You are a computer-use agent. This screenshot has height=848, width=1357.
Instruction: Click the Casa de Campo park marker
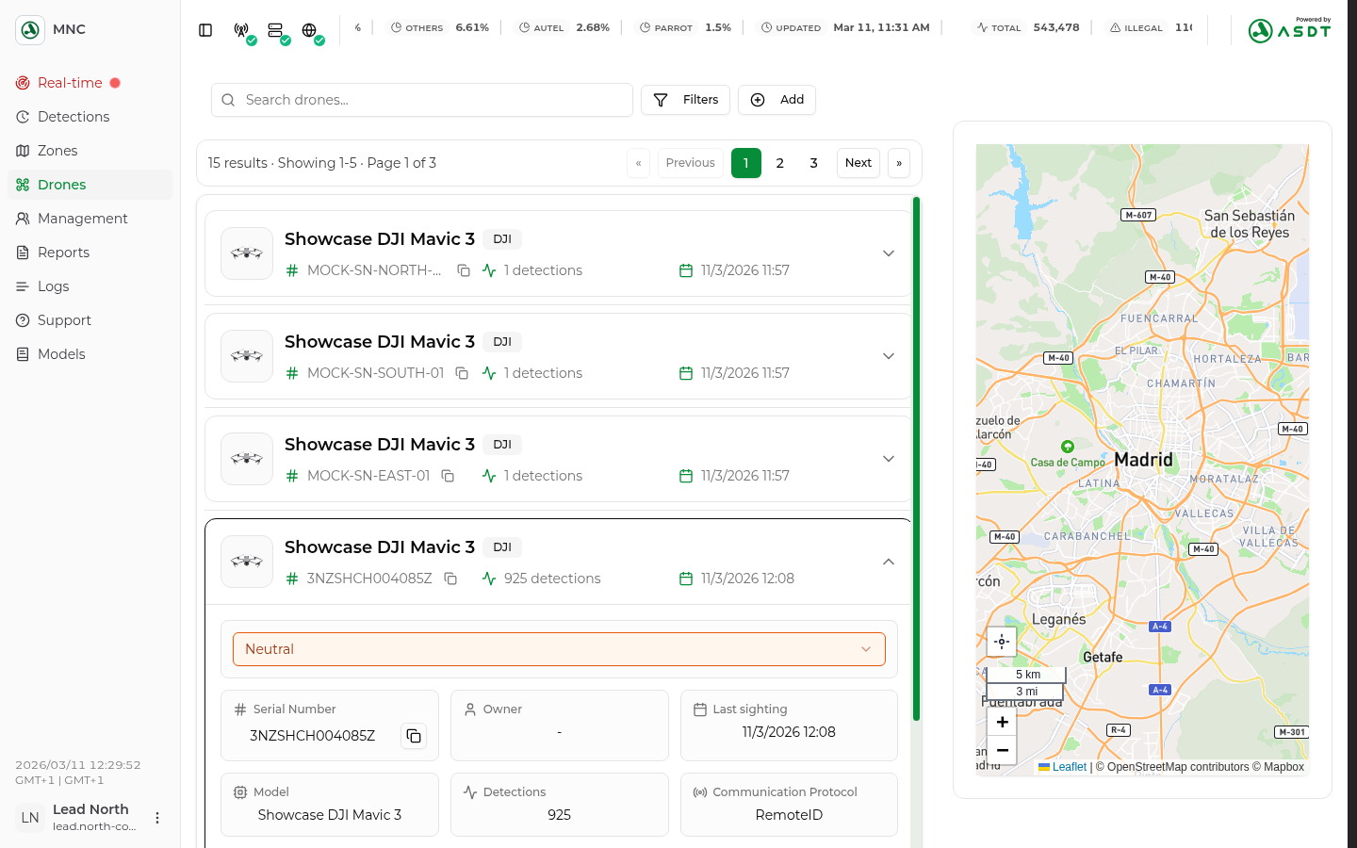pos(1067,447)
